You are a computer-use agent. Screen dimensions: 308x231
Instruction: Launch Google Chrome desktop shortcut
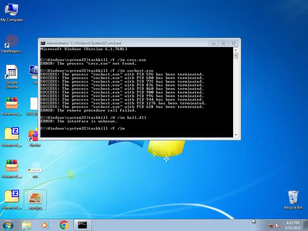click(x=12, y=77)
